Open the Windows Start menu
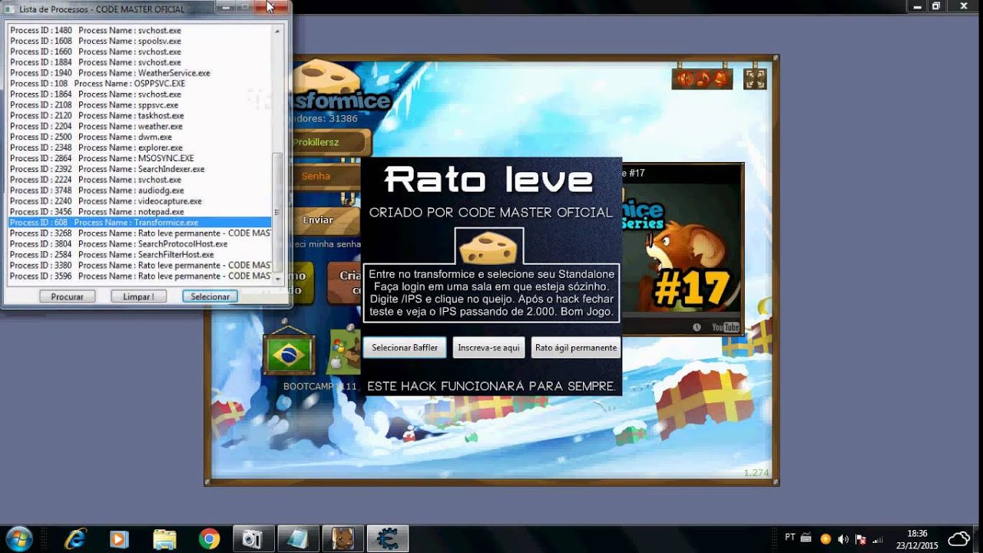 [x=18, y=538]
